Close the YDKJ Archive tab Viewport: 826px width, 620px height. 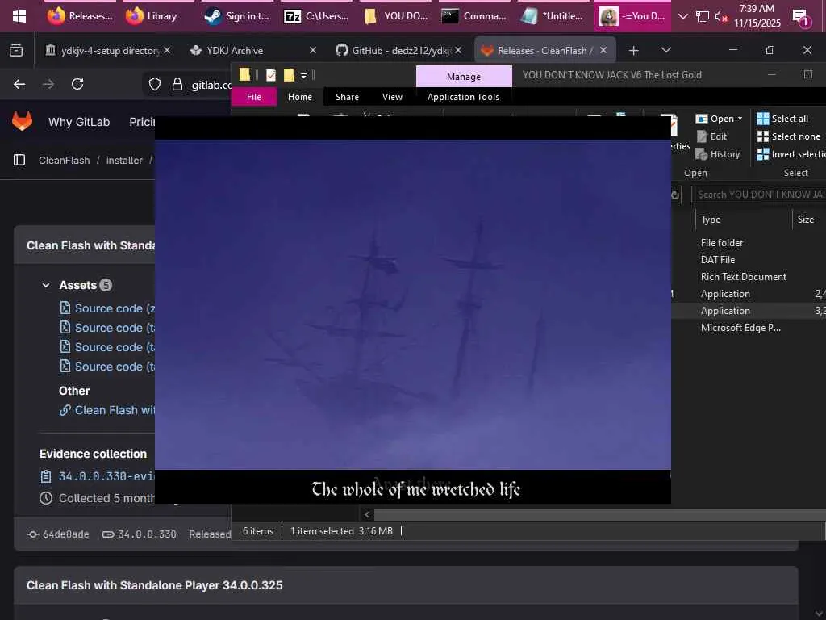[x=312, y=50]
